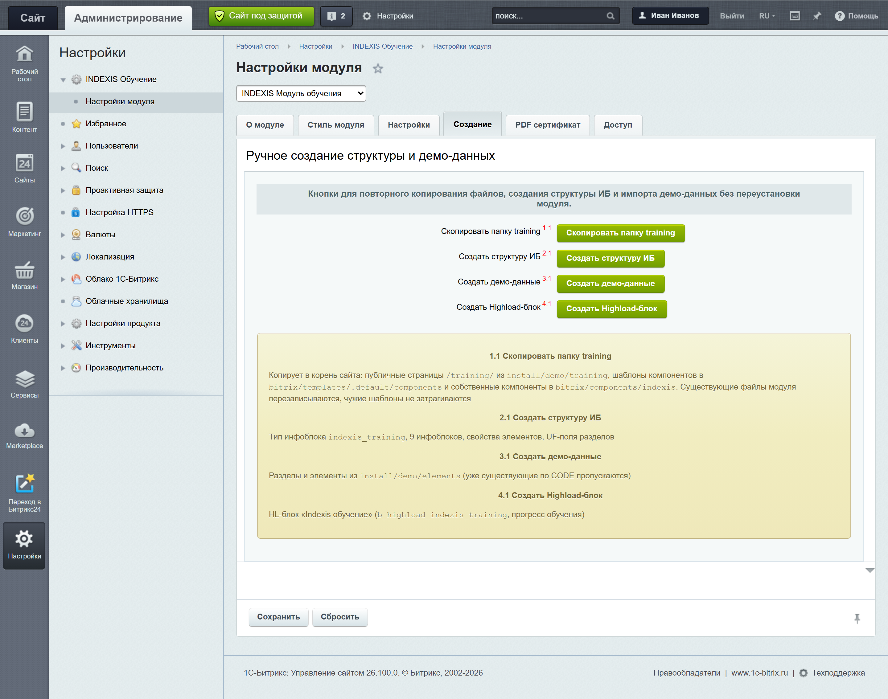
Task: Open the Настройки gear in sidebar
Action: pyautogui.click(x=25, y=545)
